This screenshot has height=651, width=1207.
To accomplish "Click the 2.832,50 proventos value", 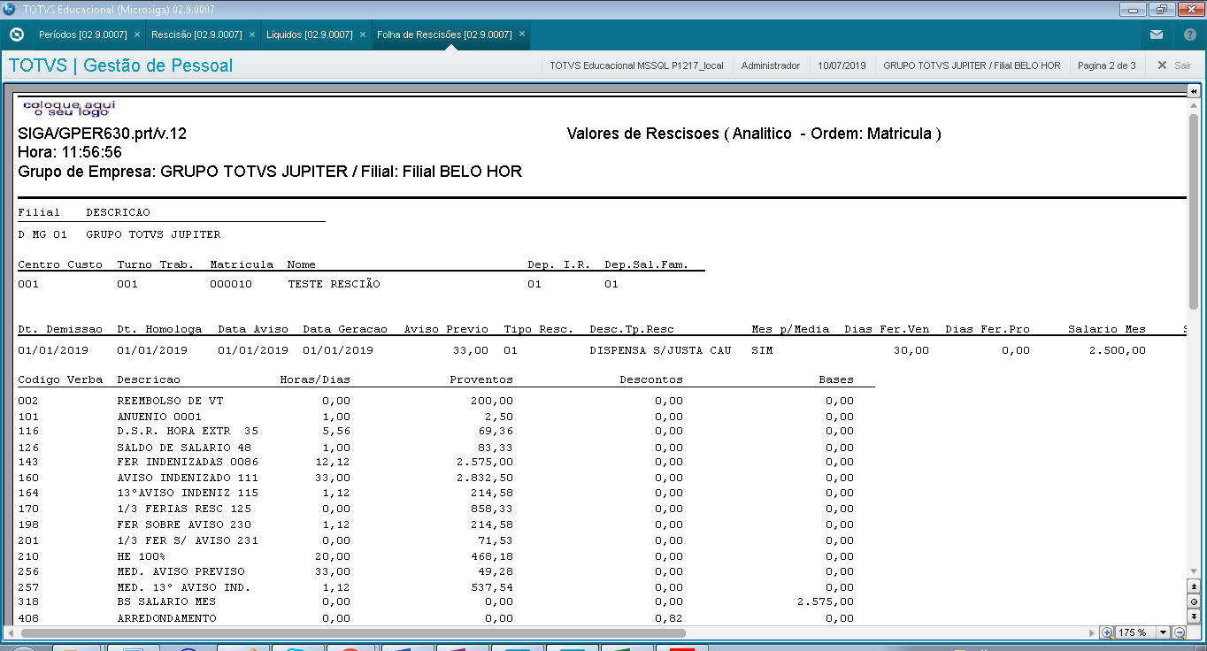I will pyautogui.click(x=485, y=478).
